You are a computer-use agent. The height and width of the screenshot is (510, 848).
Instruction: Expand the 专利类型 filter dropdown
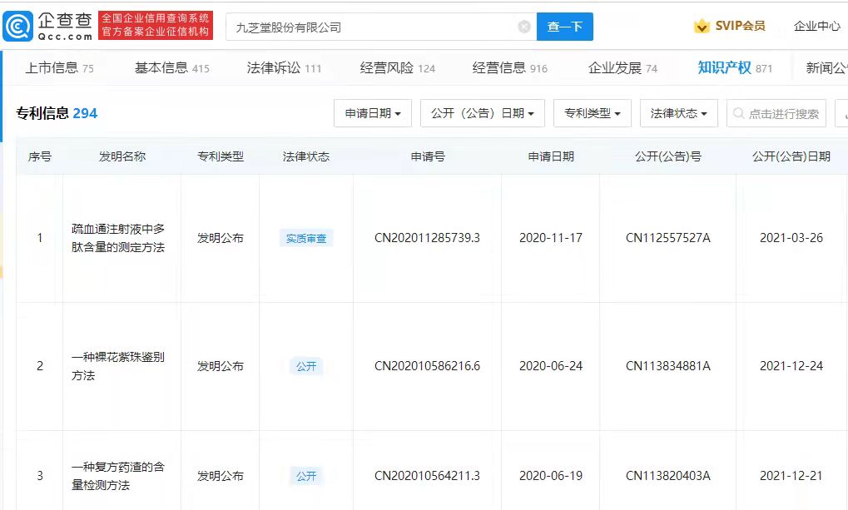(593, 113)
